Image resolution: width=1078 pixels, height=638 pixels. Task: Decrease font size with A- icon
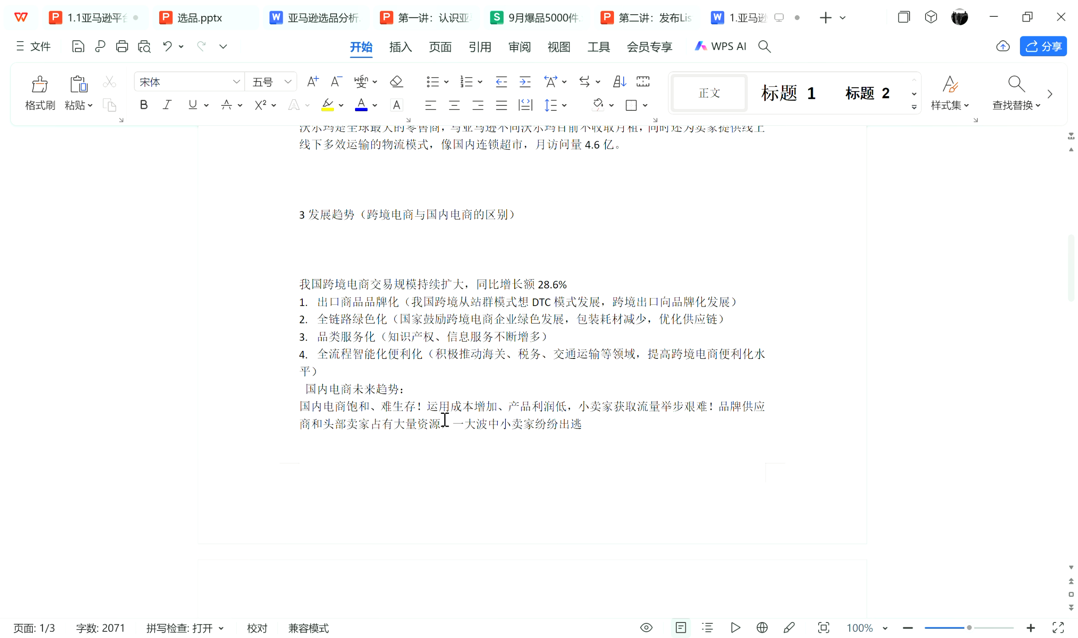coord(336,82)
